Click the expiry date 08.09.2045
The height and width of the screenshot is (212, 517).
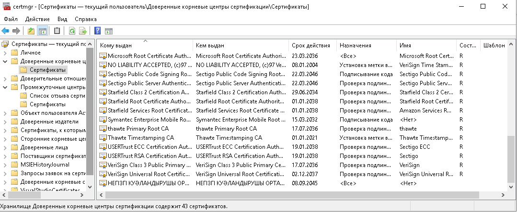point(305,183)
